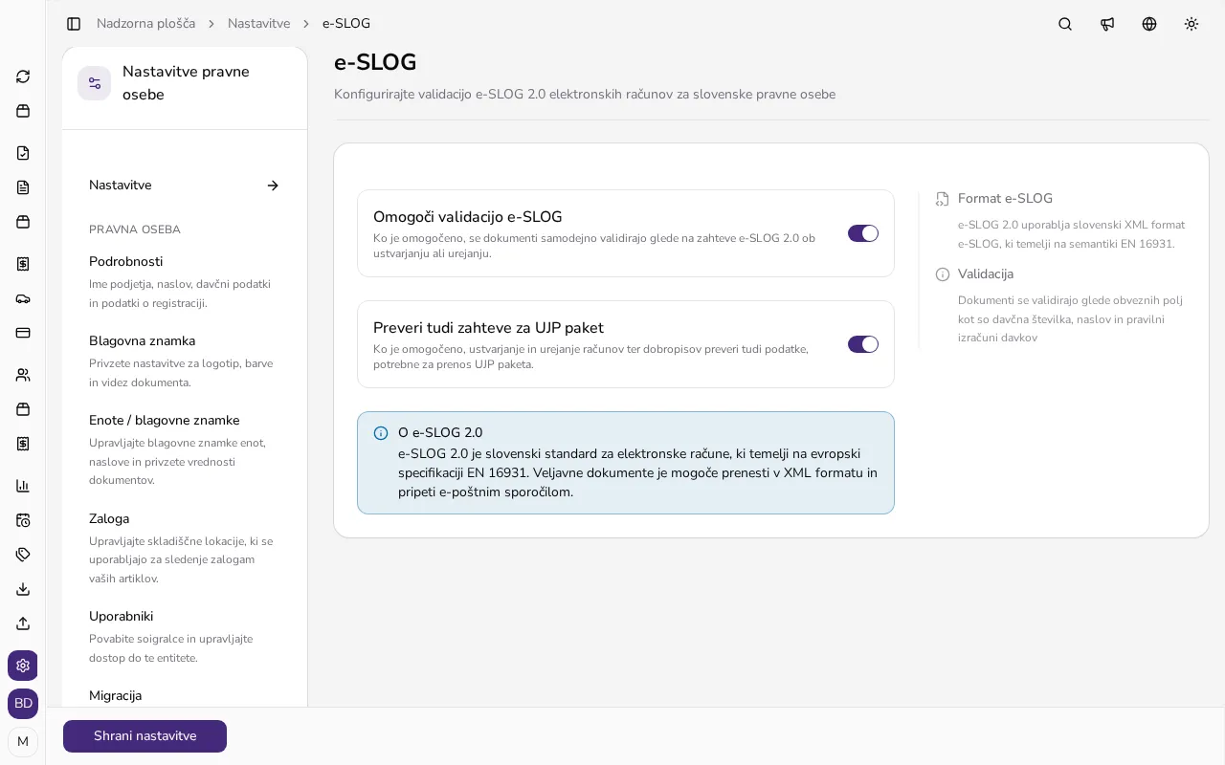Image resolution: width=1225 pixels, height=765 pixels.
Task: Open announcements megaphone icon
Action: pos(1107,24)
